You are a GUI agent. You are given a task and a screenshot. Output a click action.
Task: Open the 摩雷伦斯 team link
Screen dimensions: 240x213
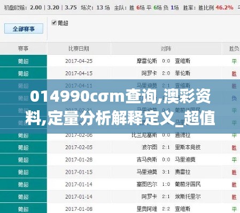pos(147,61)
